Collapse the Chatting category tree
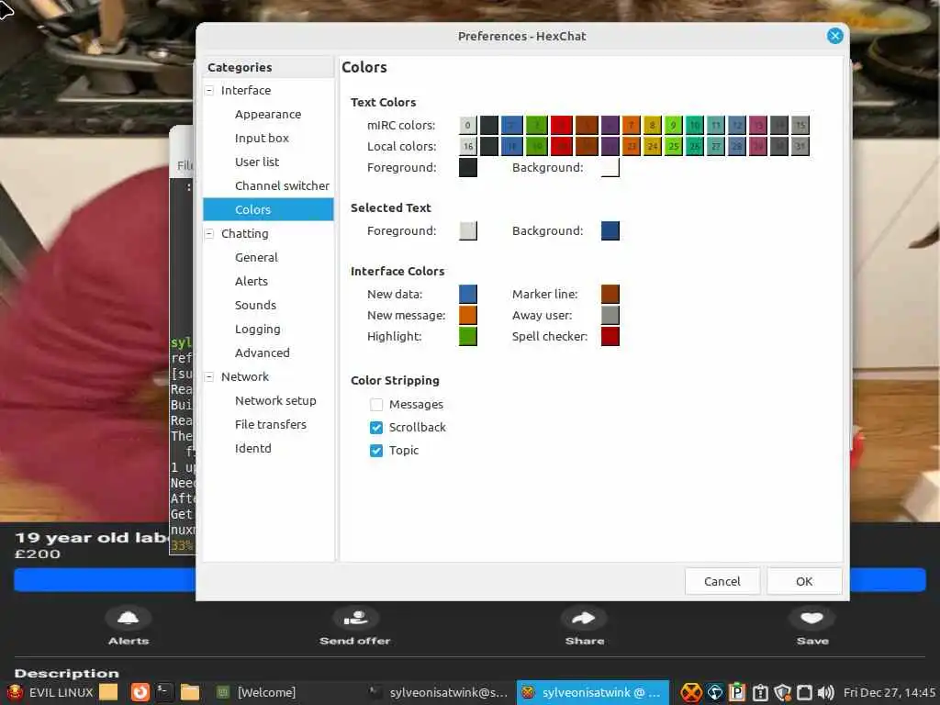Image resolution: width=940 pixels, height=705 pixels. pyautogui.click(x=210, y=234)
